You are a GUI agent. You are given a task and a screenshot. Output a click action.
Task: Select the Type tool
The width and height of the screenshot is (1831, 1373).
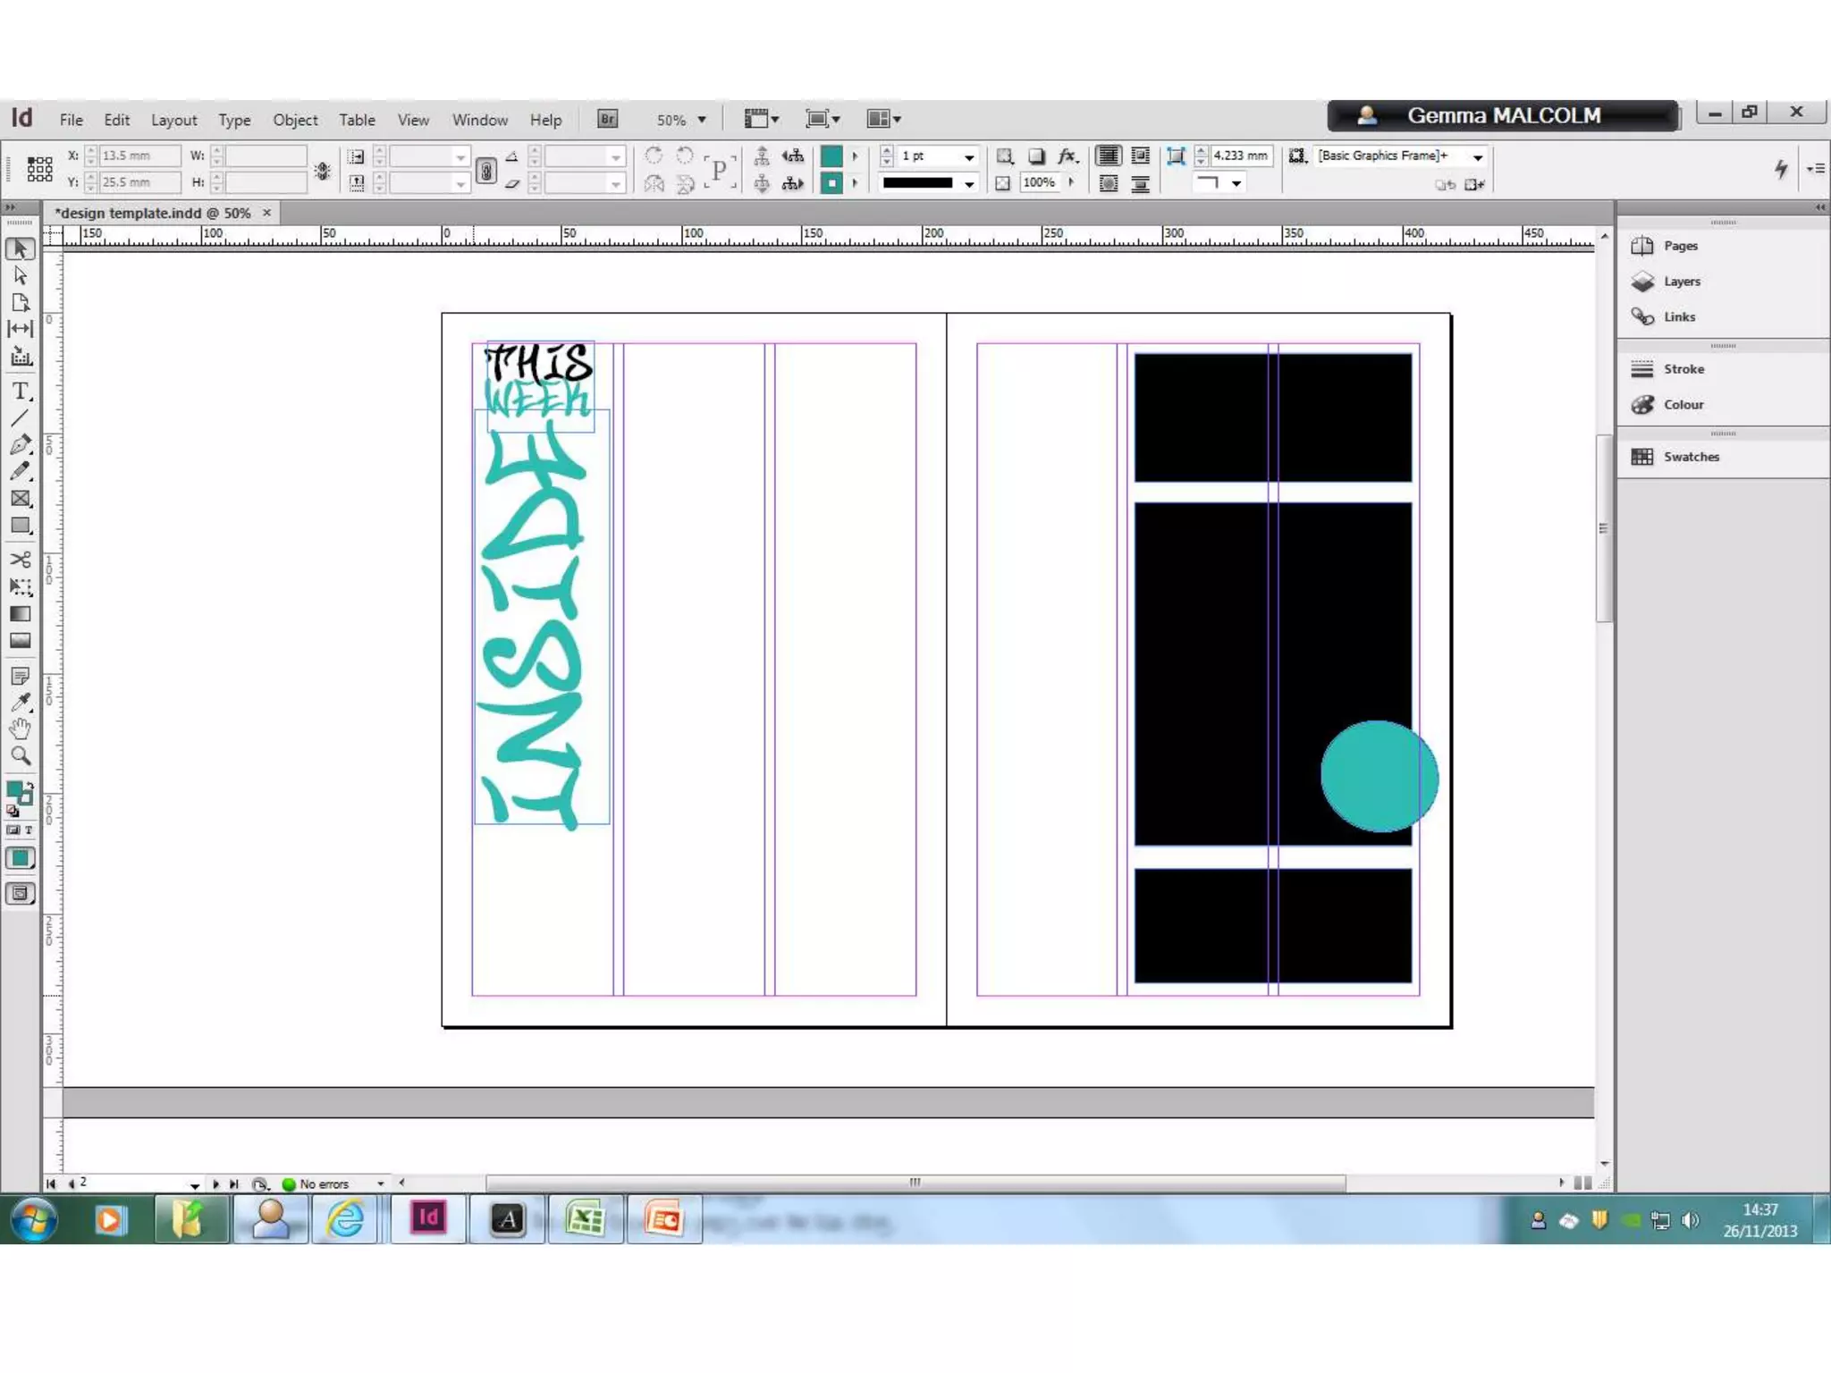pos(21,392)
